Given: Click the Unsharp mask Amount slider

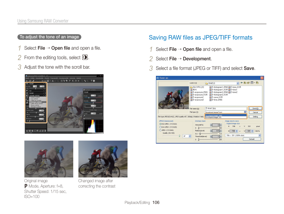Looking at the screenshot, I should (208, 128).
